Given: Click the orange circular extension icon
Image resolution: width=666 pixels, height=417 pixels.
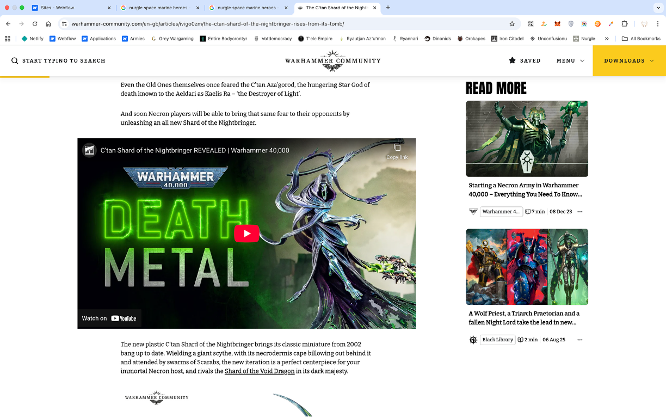Looking at the screenshot, I should (597, 24).
